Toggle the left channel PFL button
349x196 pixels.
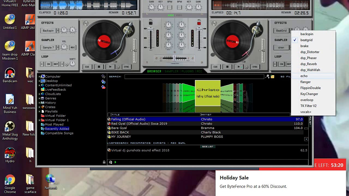coord(151,23)
